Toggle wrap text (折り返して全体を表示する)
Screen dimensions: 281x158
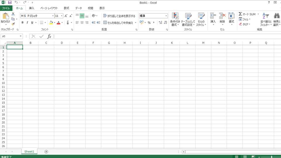click(x=119, y=16)
